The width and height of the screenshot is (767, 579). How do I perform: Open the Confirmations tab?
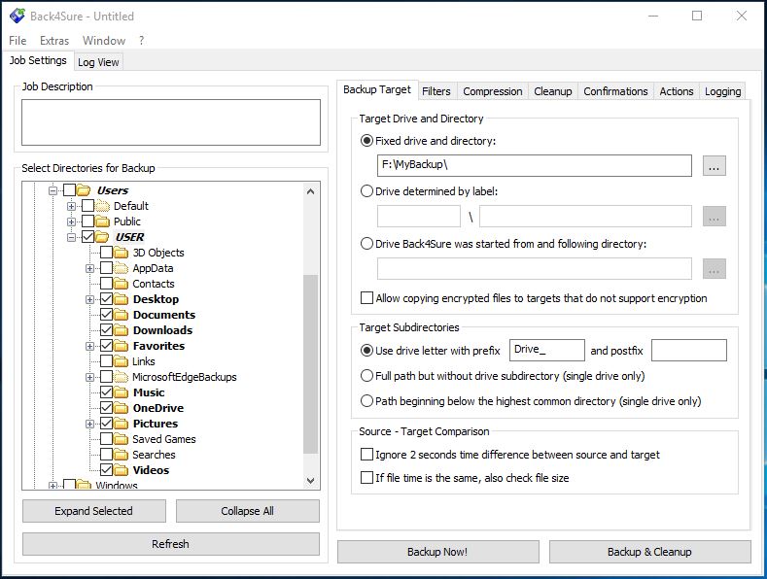point(615,91)
